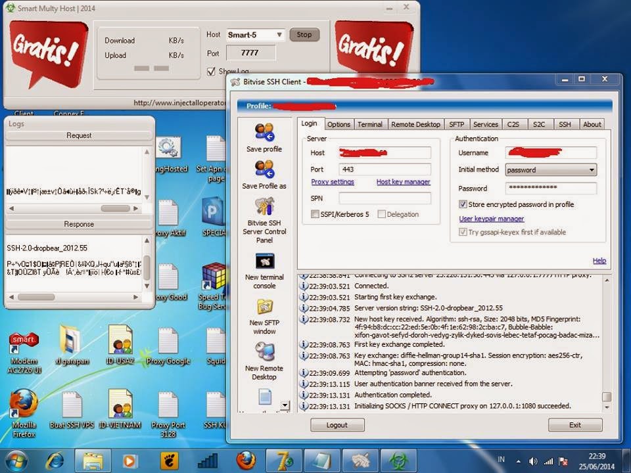Click the biohazard icon in taskbar

pos(398,461)
